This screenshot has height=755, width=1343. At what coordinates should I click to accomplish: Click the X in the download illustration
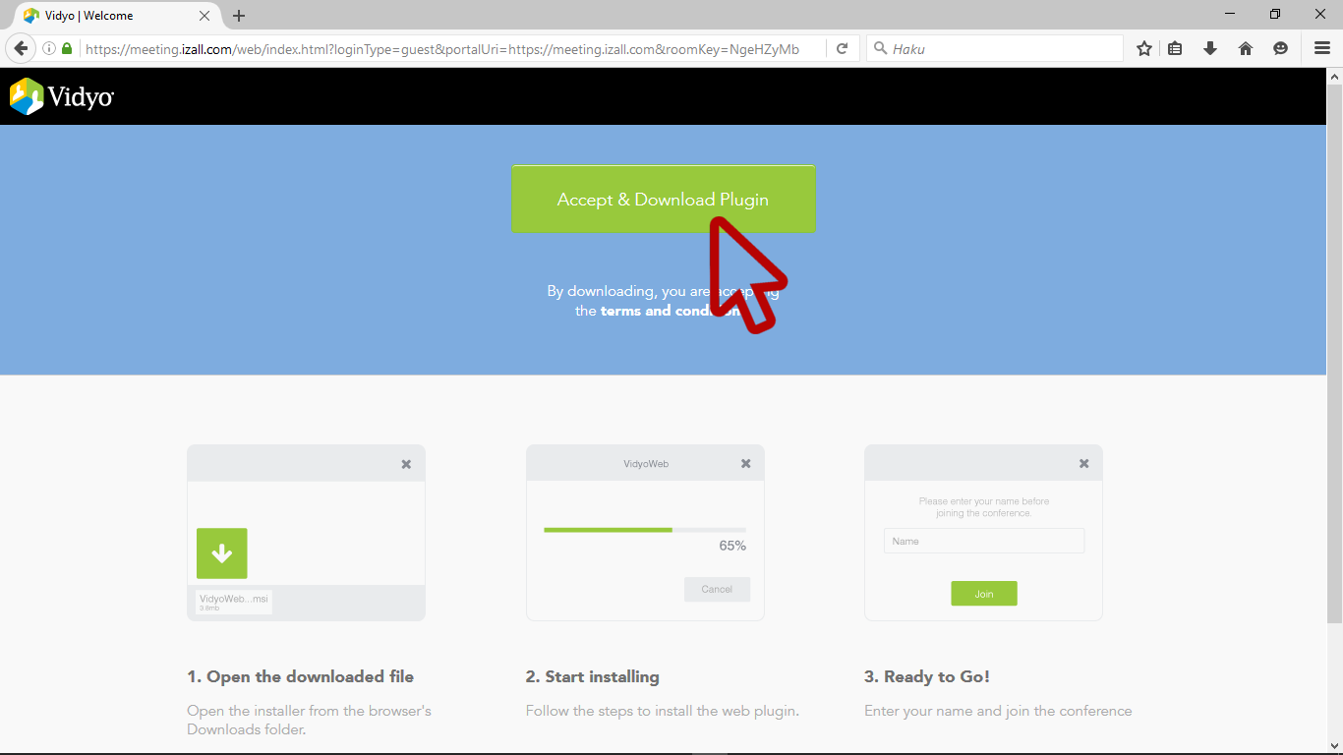click(406, 464)
